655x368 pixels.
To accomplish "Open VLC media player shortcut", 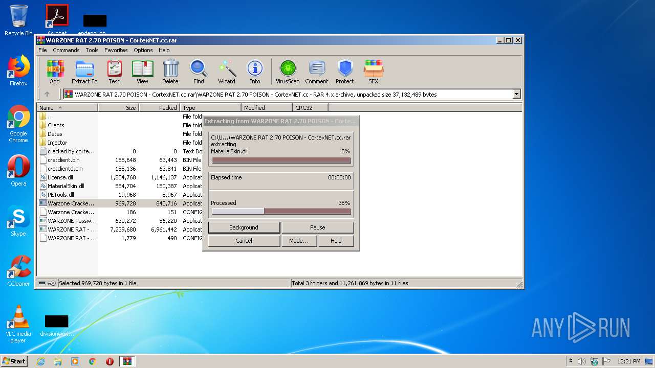I will pos(18,324).
